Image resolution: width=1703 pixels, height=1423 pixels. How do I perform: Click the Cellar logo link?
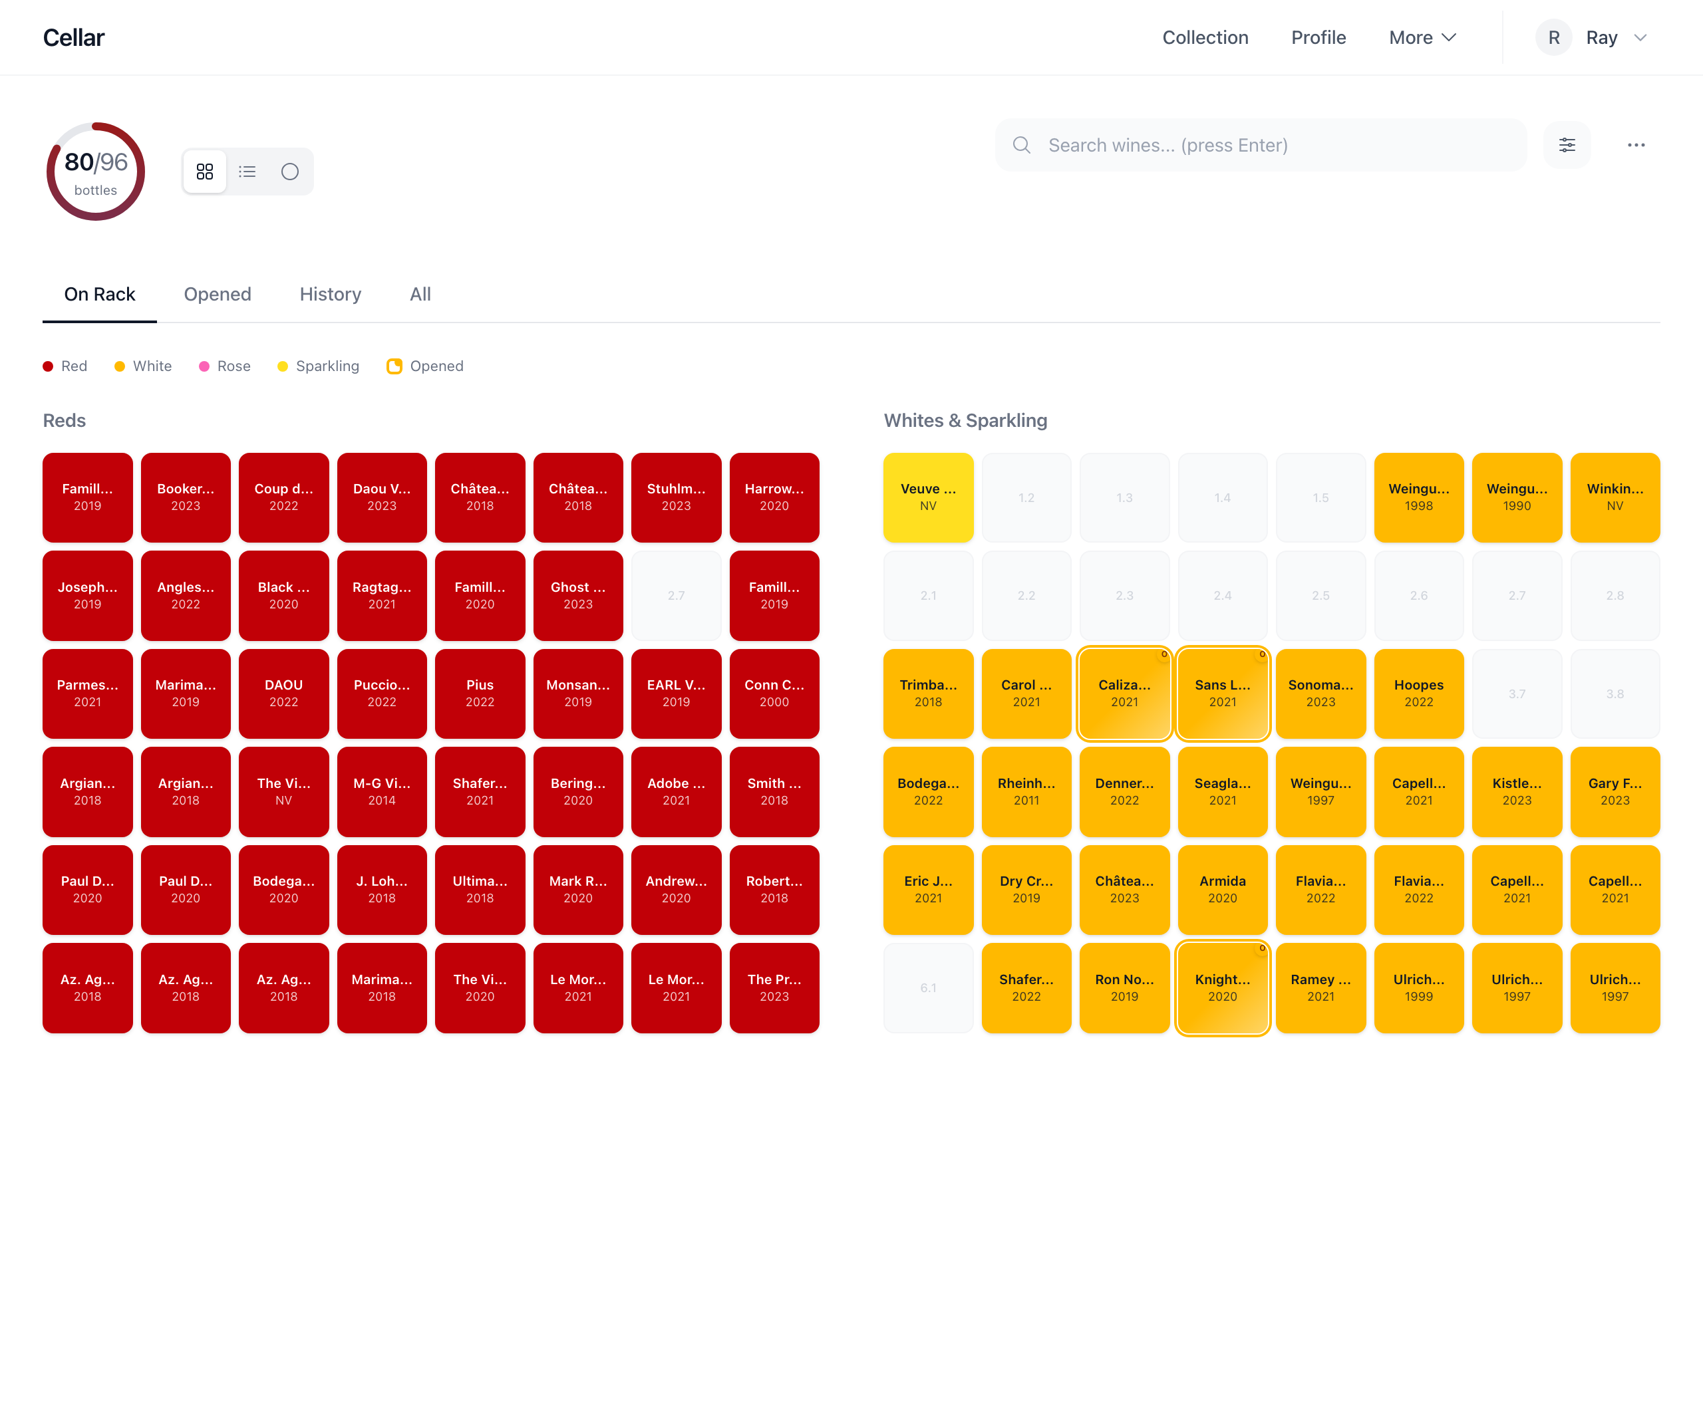point(74,38)
